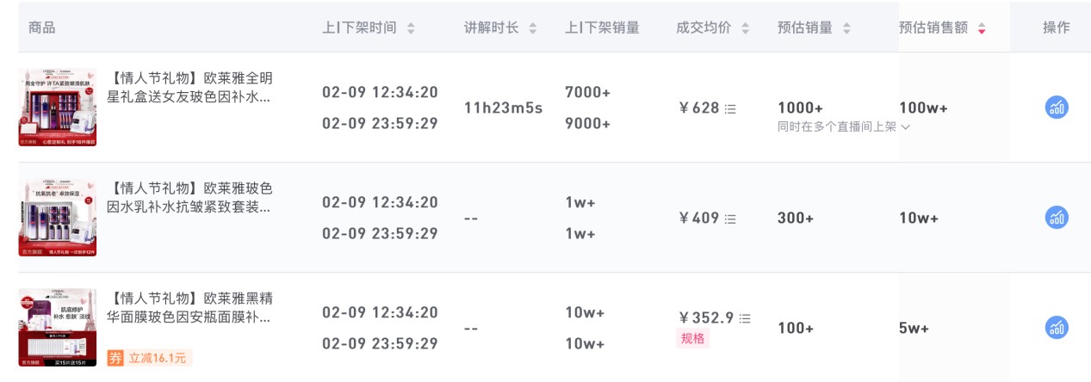Image resolution: width=1091 pixels, height=382 pixels.
Task: Open 欧莱雅全明星礼盒 product title link
Action: [x=189, y=88]
